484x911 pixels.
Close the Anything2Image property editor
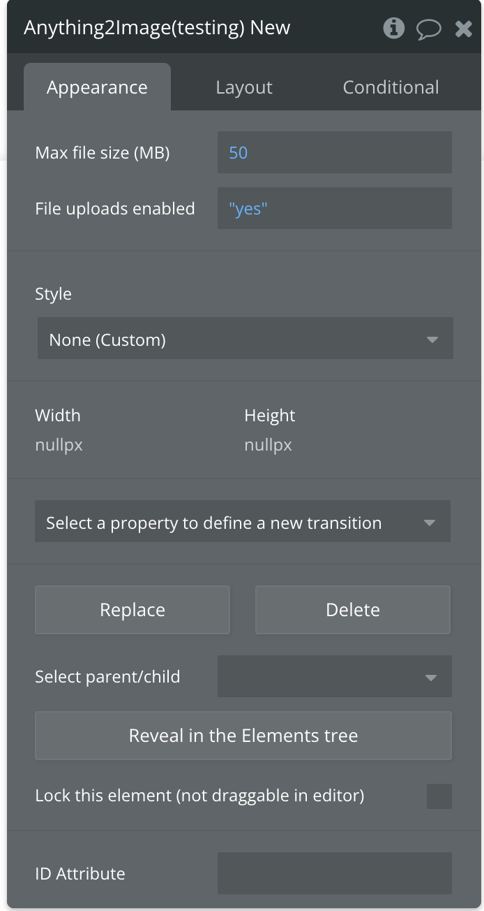coord(464,29)
